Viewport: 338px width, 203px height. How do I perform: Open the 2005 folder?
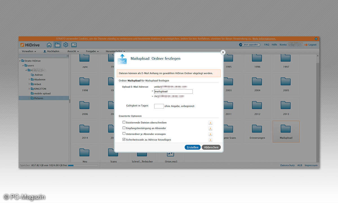[x=286, y=84]
